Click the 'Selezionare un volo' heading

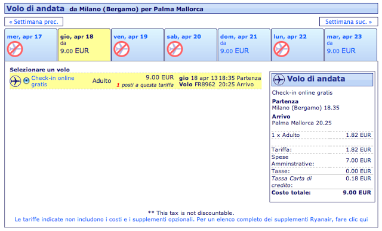[40, 70]
